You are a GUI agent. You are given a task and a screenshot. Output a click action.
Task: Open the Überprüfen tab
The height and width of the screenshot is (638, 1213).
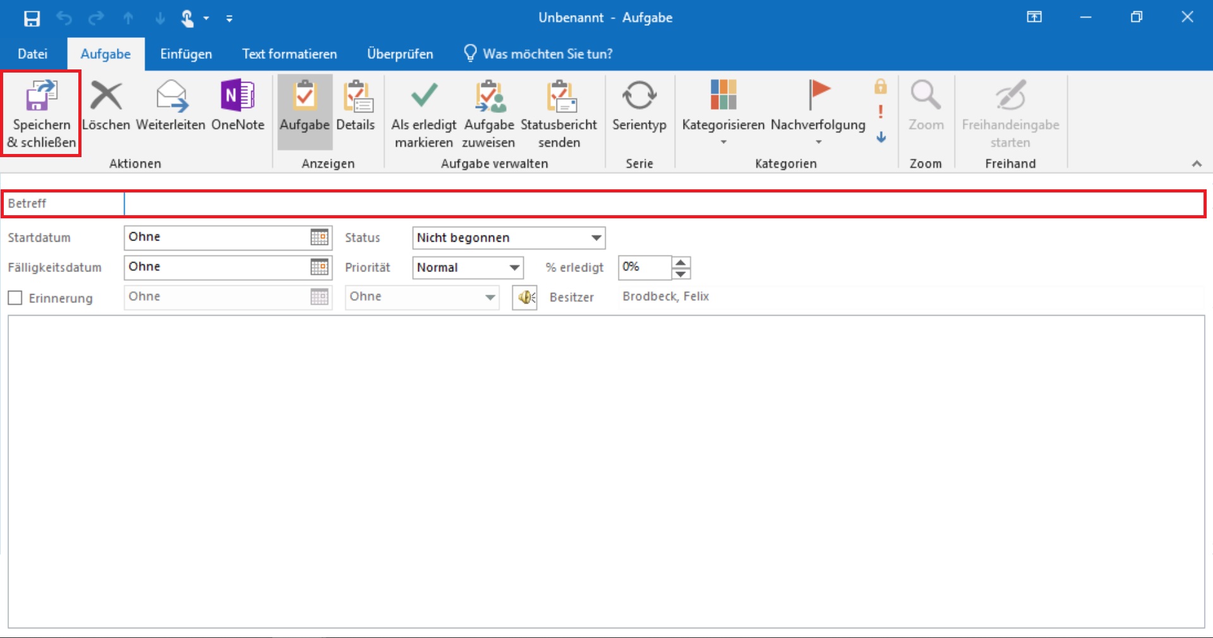click(400, 54)
